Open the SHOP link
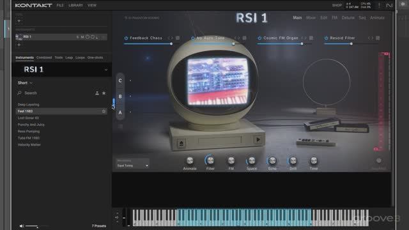Image resolution: width=409 pixels, height=230 pixels. pyautogui.click(x=337, y=5)
